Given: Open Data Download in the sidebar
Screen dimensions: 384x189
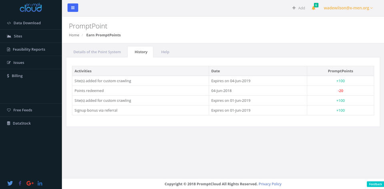Looking at the screenshot, I should pos(27,23).
